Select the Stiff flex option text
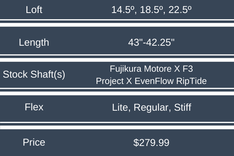This screenshot has height=156, width=234. coord(182,108)
